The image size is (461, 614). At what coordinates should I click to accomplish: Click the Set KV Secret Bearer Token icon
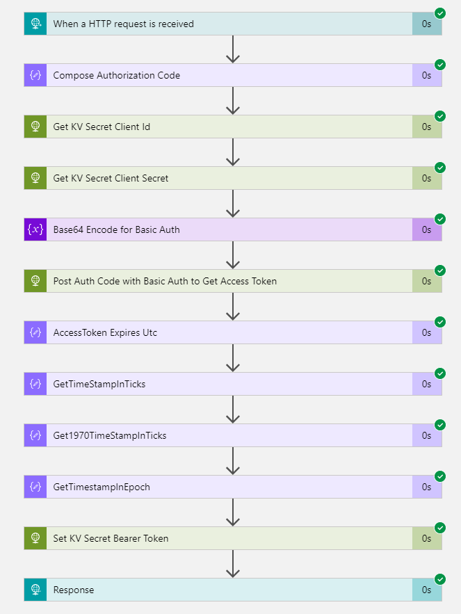35,538
